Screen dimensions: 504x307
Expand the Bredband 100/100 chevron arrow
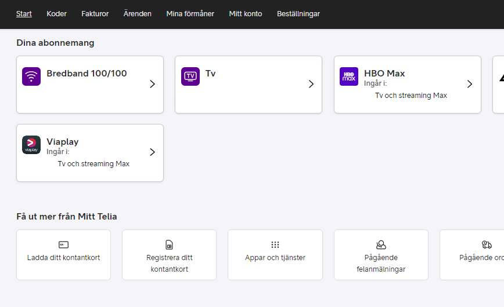point(152,84)
